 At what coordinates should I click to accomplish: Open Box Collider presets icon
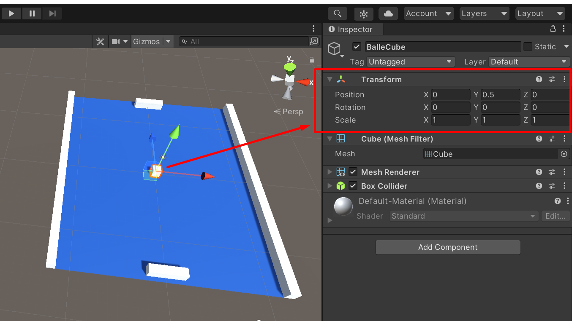coord(552,186)
